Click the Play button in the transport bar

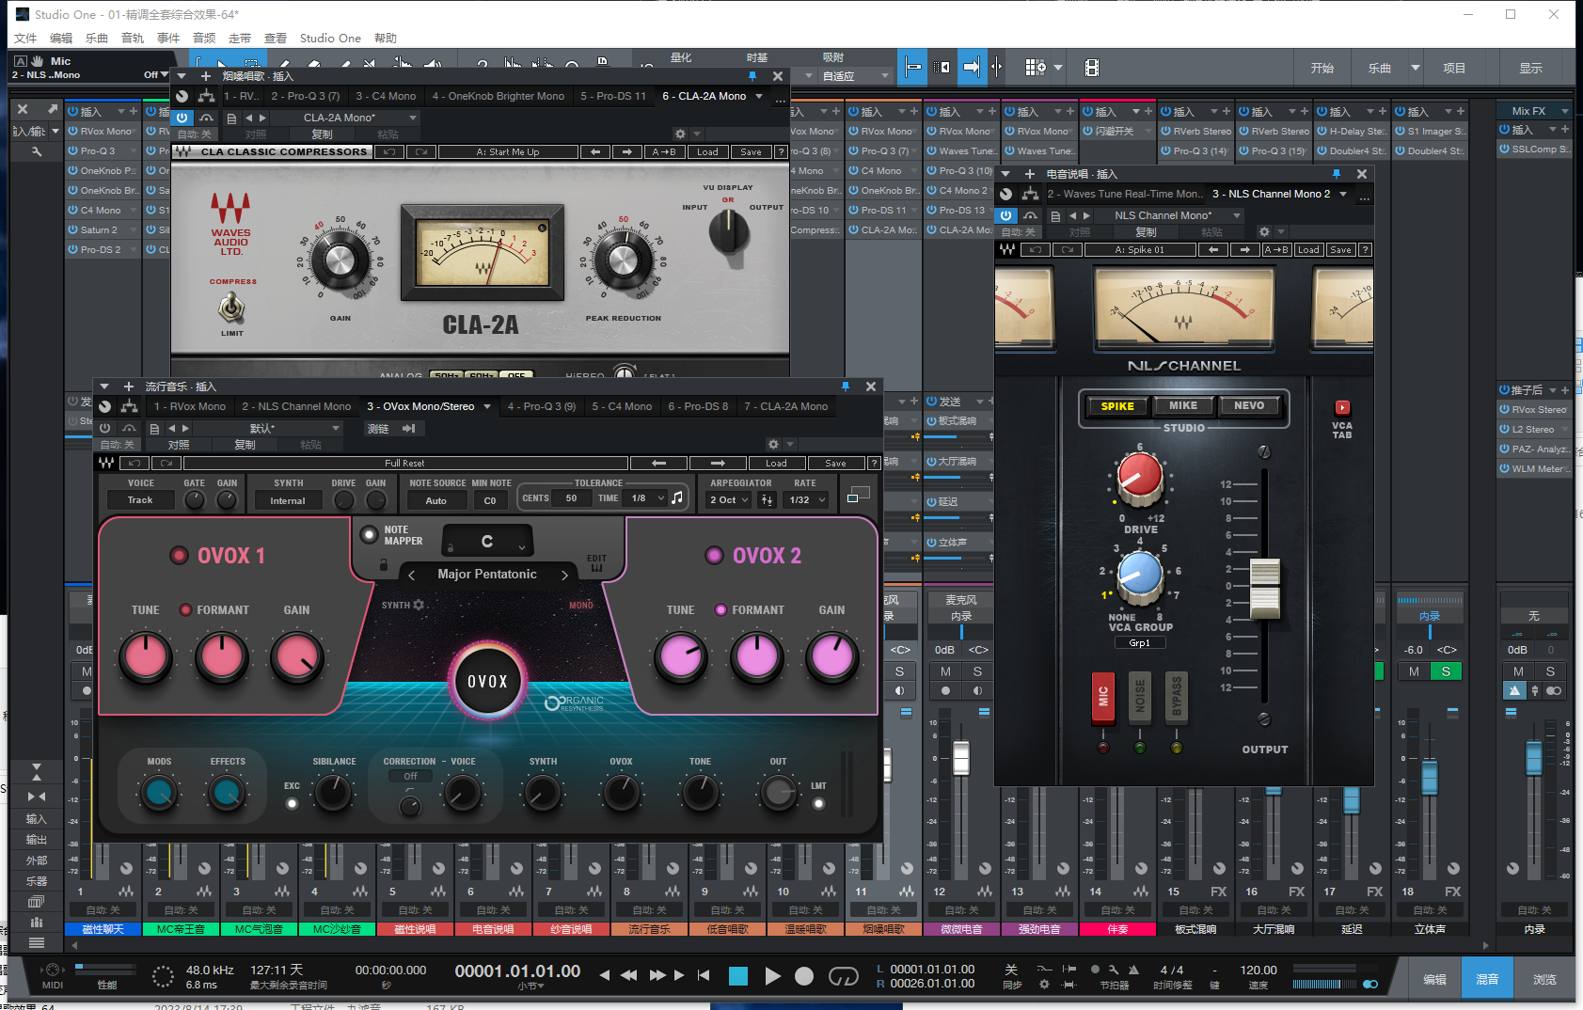(x=772, y=976)
